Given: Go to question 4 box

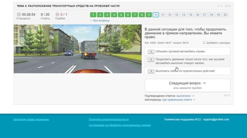Looking at the screenshot, I should (x=114, y=15).
